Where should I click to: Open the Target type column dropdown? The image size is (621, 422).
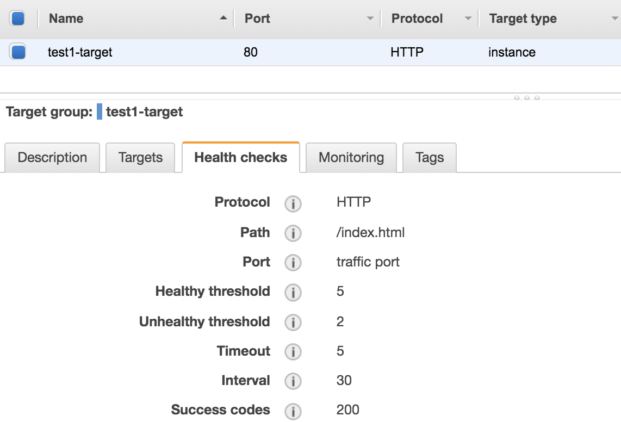[614, 18]
